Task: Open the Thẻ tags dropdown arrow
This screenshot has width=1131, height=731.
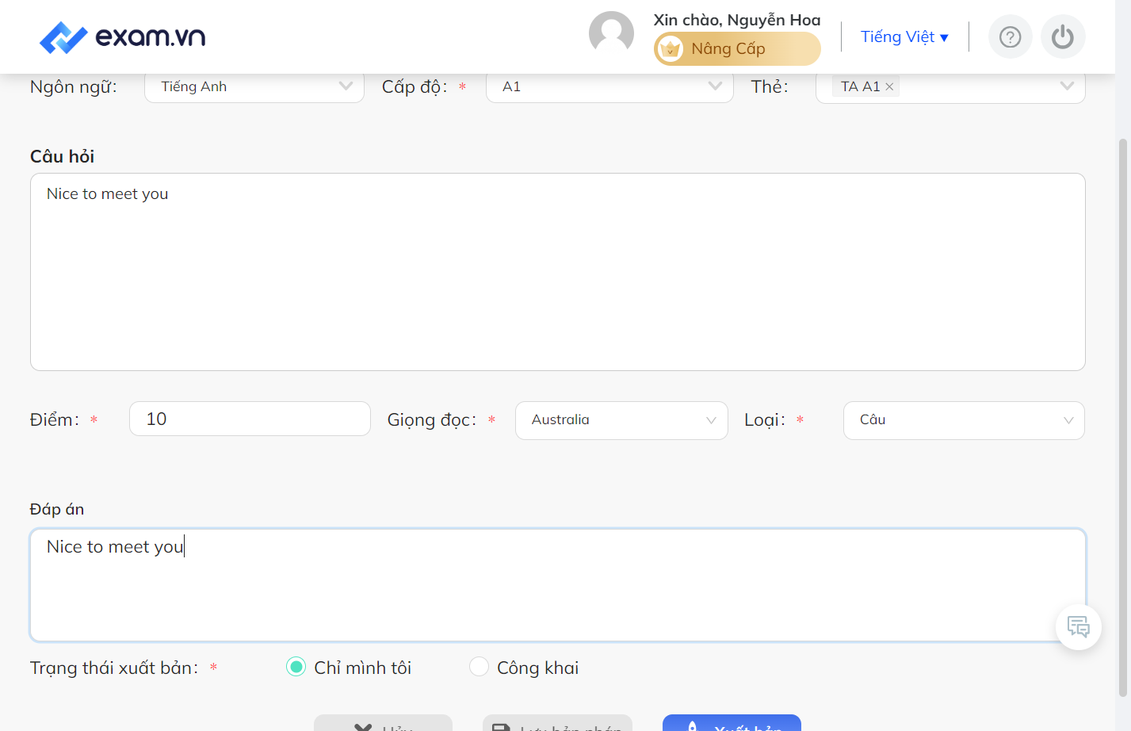Action: click(1067, 86)
